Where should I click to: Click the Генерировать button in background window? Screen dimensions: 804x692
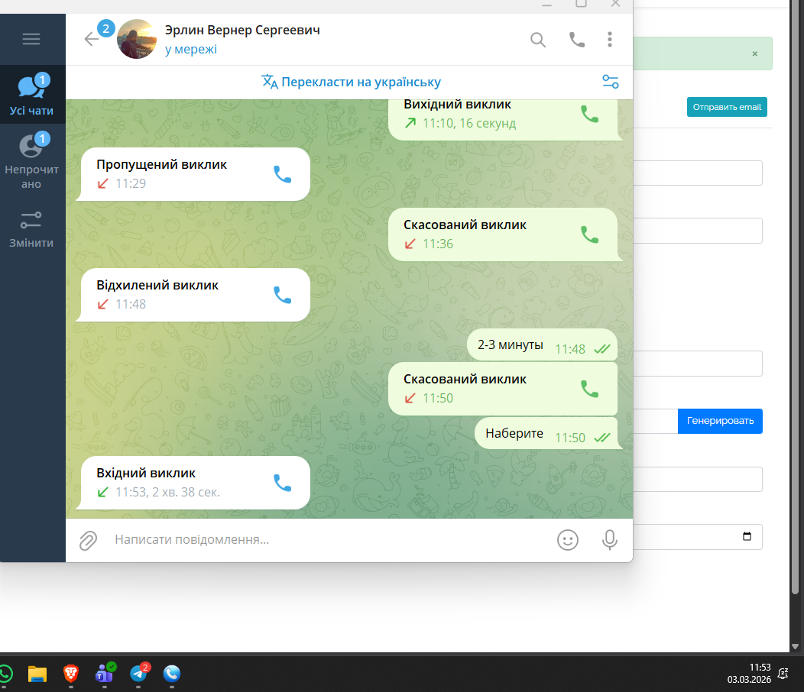pos(720,421)
